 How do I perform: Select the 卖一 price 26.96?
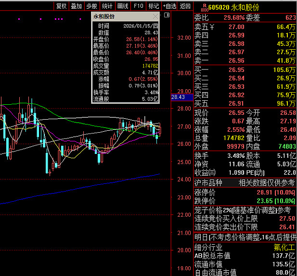pyautogui.click(x=236, y=61)
